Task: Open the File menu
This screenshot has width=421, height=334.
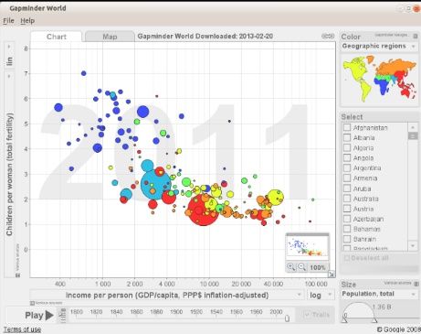Action: [x=8, y=21]
